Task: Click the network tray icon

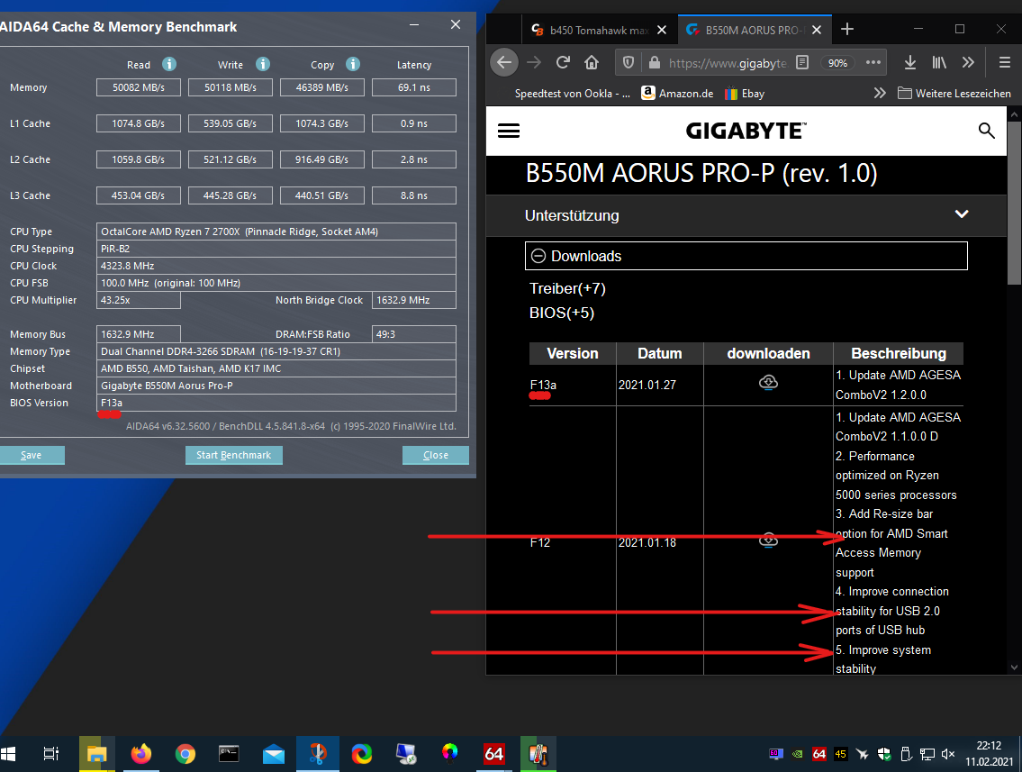Action: click(927, 754)
